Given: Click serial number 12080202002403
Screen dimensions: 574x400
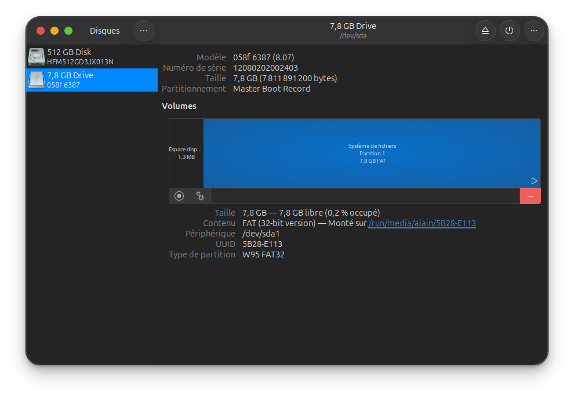Looking at the screenshot, I should click(266, 68).
